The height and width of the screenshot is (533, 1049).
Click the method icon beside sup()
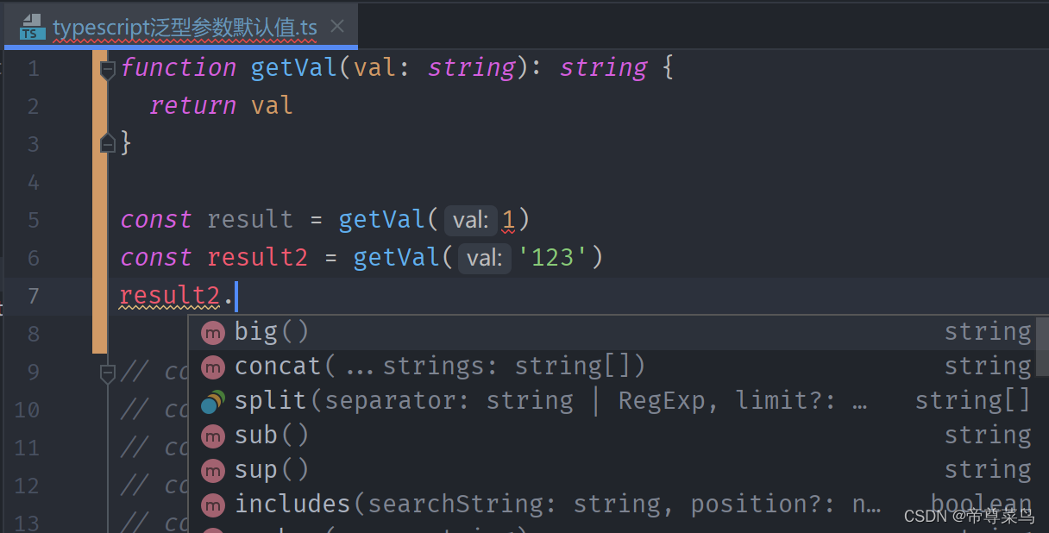coord(213,470)
